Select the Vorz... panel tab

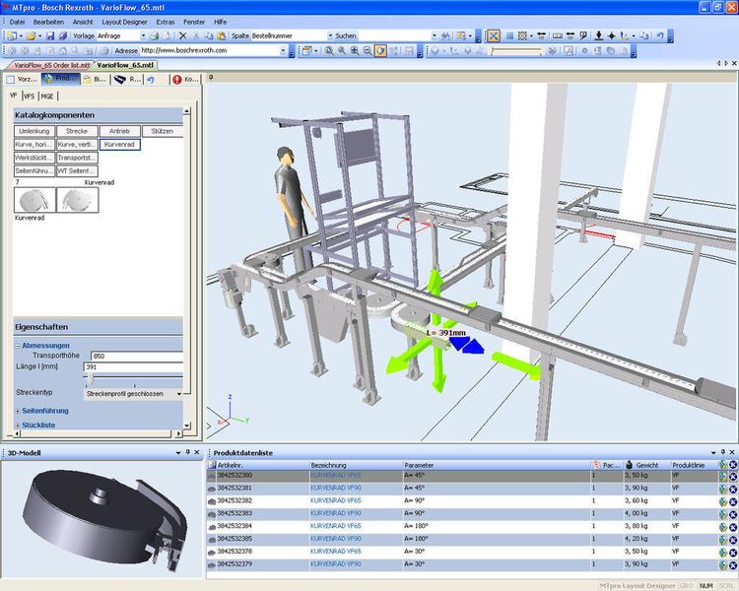22,79
